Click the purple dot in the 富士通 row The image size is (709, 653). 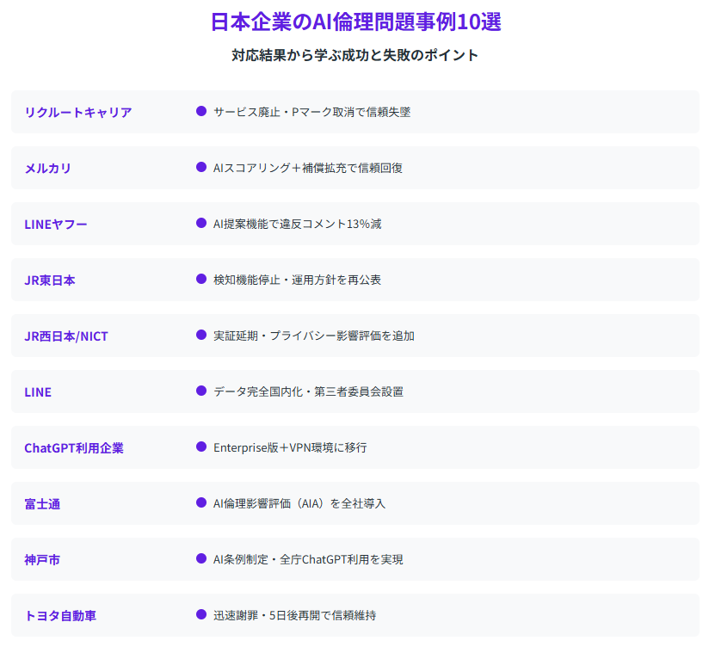click(x=201, y=502)
